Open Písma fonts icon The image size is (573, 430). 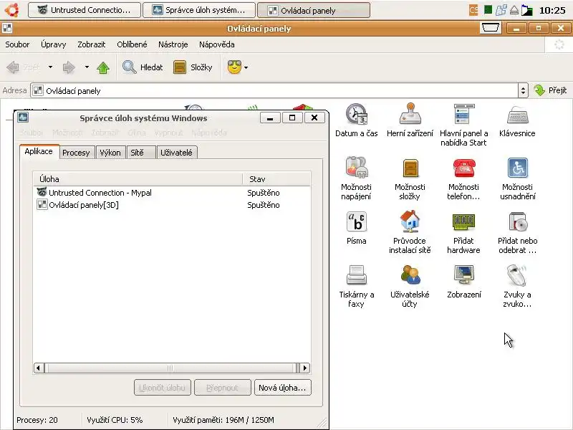(356, 221)
